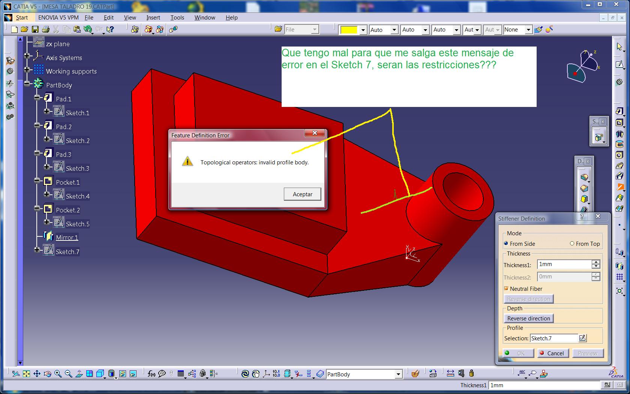Open the PartBody combo box in bottom toolbar
630x394 pixels.
399,374
